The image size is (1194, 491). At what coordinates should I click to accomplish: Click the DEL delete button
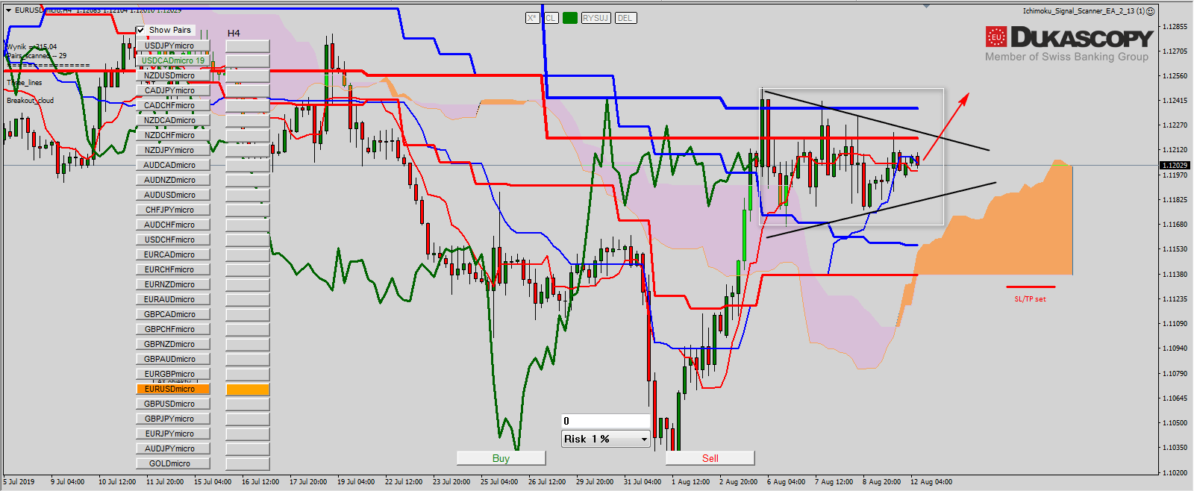(625, 18)
